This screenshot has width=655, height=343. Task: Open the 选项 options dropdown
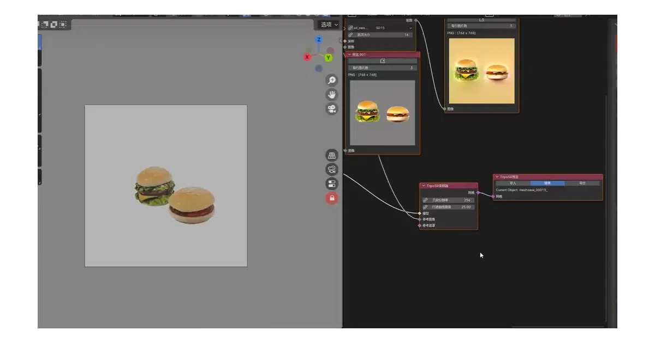tap(329, 24)
